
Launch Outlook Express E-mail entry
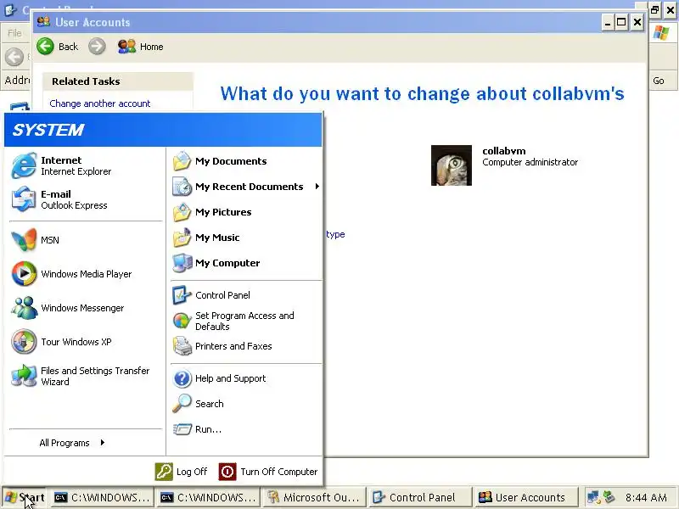point(86,199)
